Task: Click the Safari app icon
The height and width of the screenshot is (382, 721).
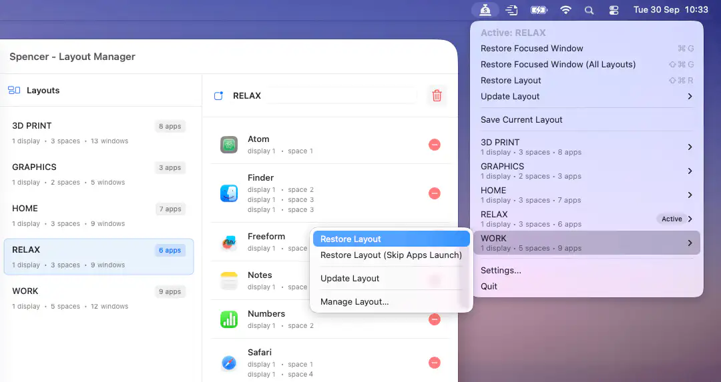Action: click(x=229, y=363)
